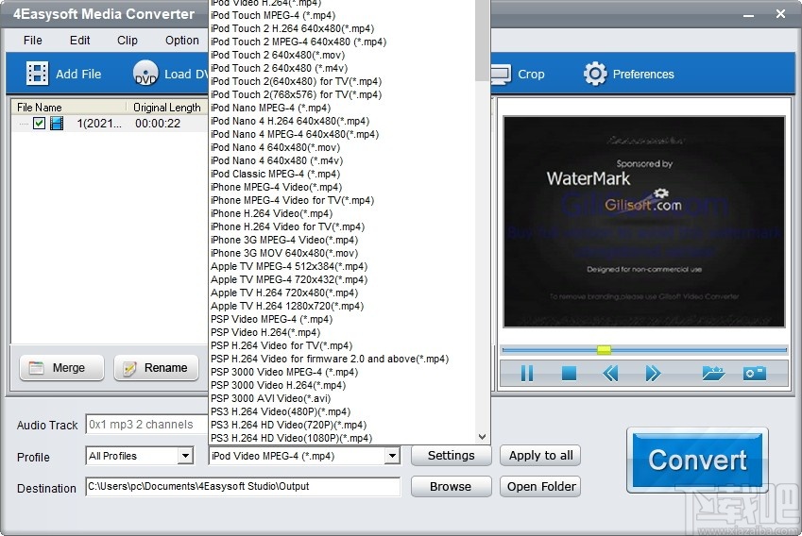This screenshot has height=536, width=802.
Task: Open the Clip menu
Action: click(128, 41)
